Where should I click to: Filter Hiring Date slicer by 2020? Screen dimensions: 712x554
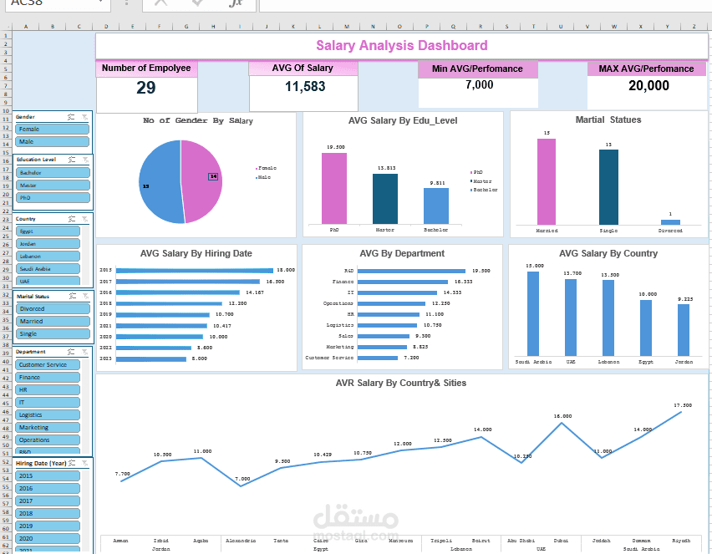(x=48, y=539)
